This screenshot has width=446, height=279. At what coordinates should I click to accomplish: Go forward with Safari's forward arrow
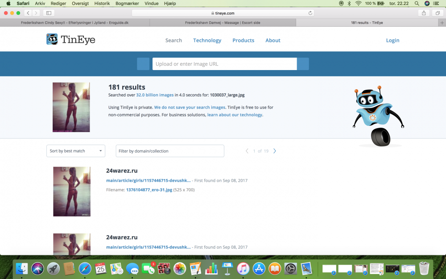[36, 13]
